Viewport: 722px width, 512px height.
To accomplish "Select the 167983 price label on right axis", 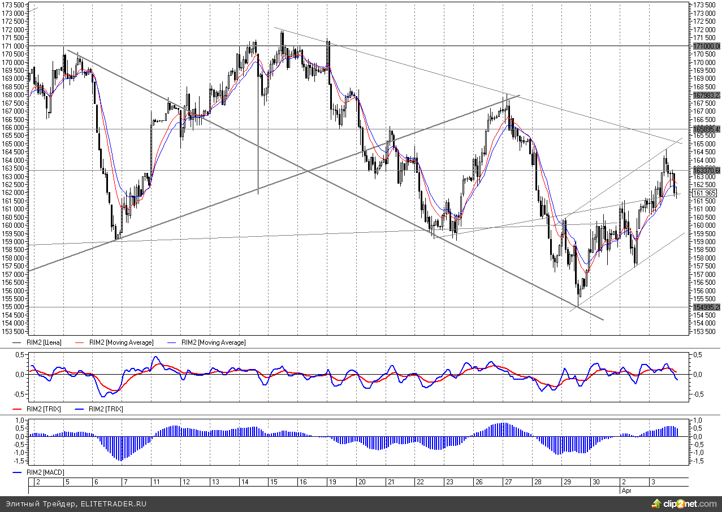I will coord(706,95).
